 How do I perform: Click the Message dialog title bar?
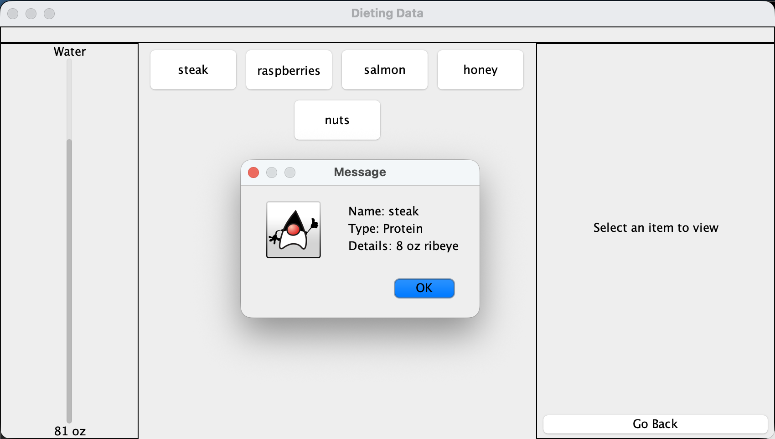tap(360, 172)
